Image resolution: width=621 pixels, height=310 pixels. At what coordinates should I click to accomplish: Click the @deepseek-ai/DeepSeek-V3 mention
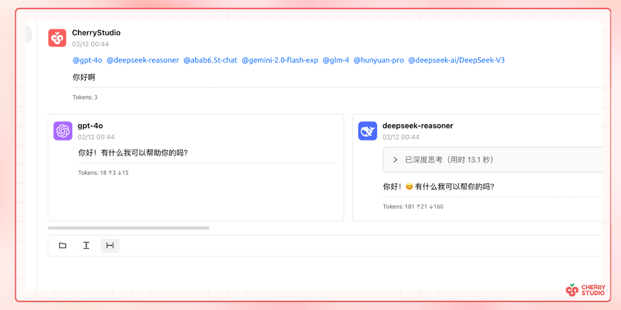pos(457,60)
